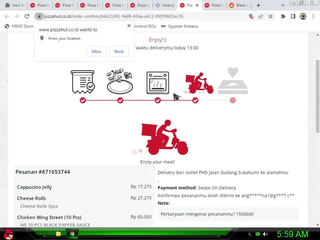Click the Rp 17,273 price

(141, 187)
